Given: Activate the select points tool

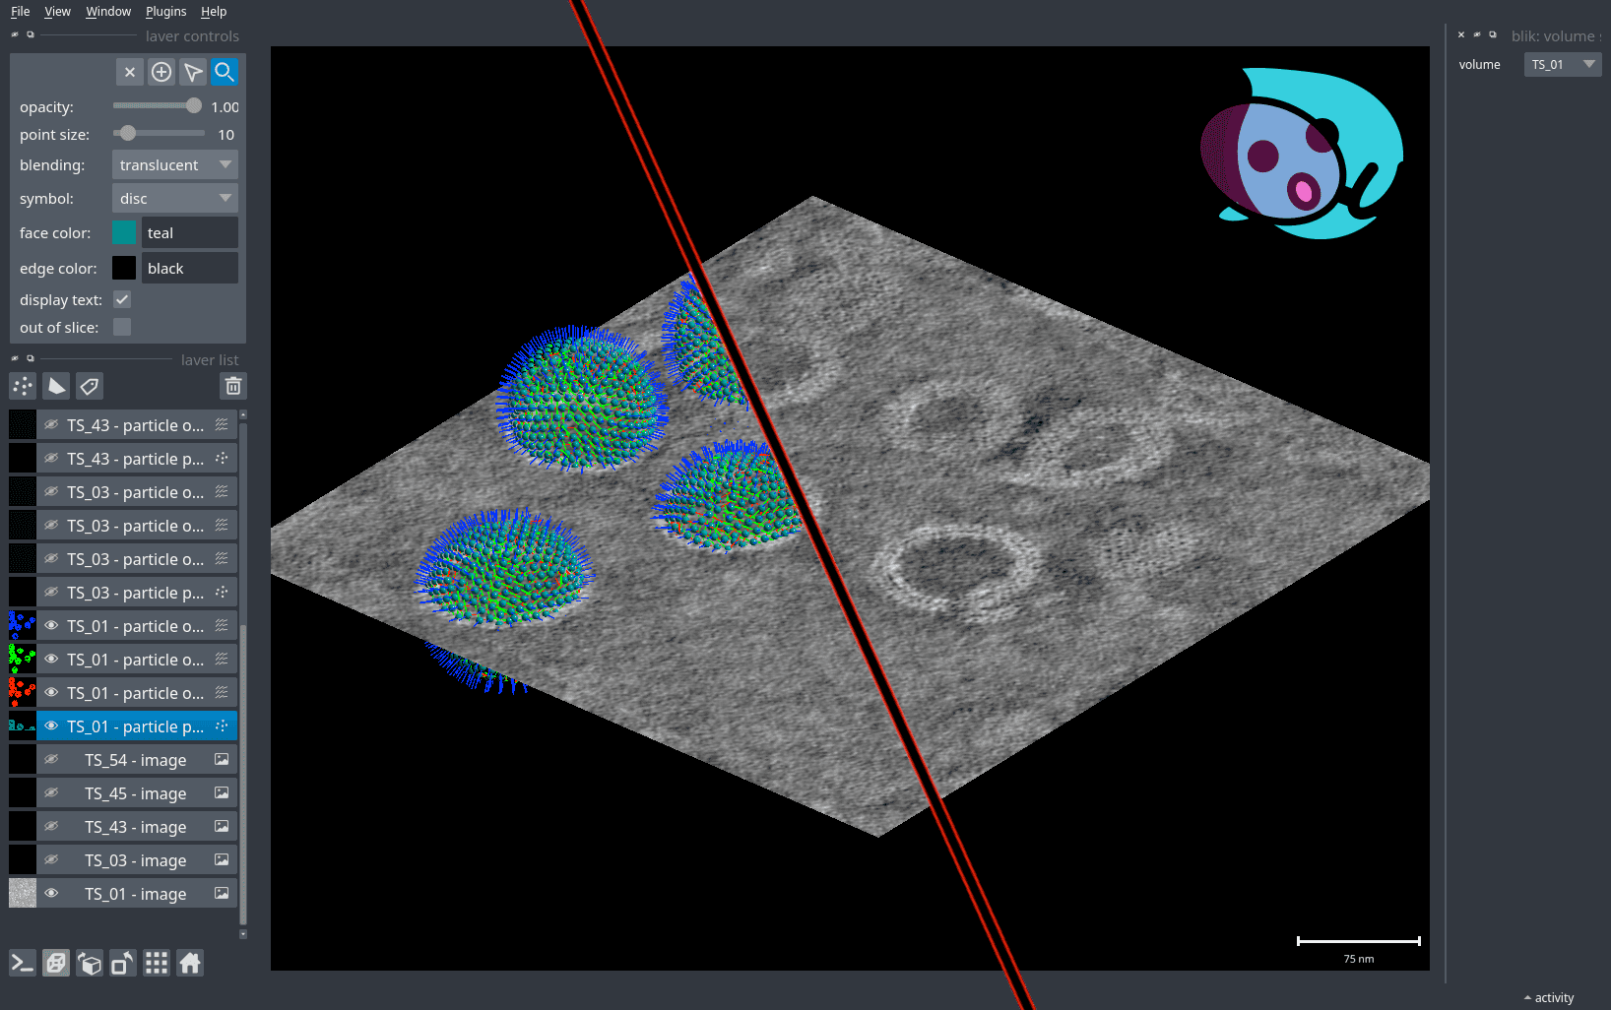Looking at the screenshot, I should pos(193,72).
